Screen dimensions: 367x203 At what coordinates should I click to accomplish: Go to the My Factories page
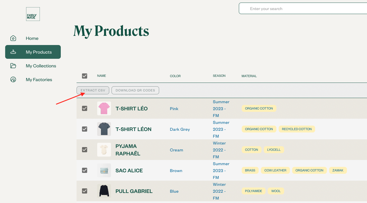pyautogui.click(x=39, y=79)
